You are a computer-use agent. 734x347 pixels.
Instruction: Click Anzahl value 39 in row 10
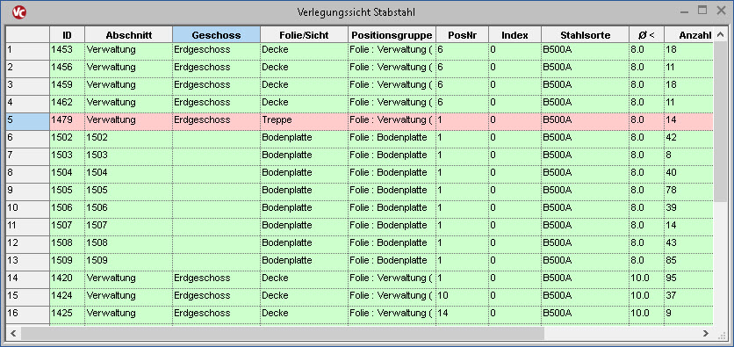688,209
